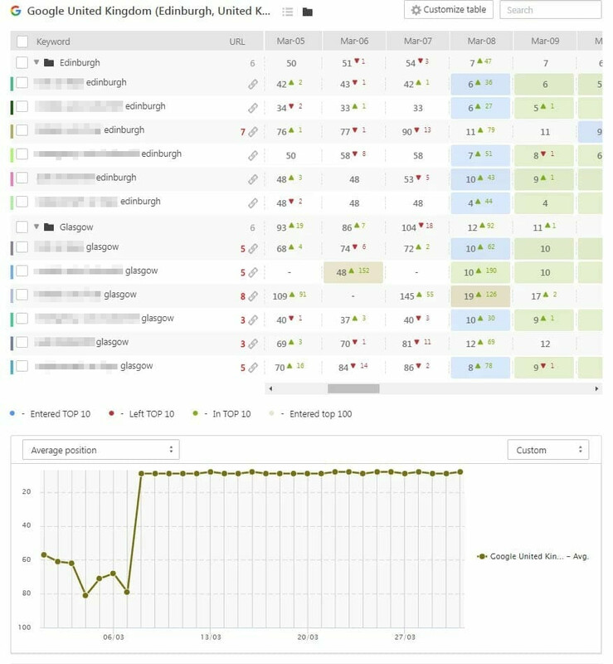
Task: Click the Customize table button
Action: pos(449,10)
